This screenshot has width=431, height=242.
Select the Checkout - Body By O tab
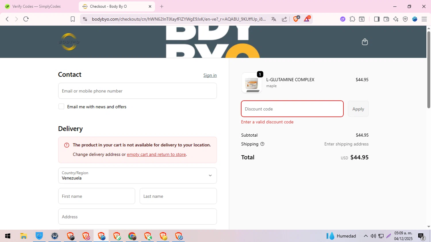[117, 6]
